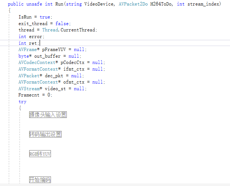This screenshot has height=186, width=230.
Task: Click the AVPacket type on dec_pkt line
Action: click(29, 76)
